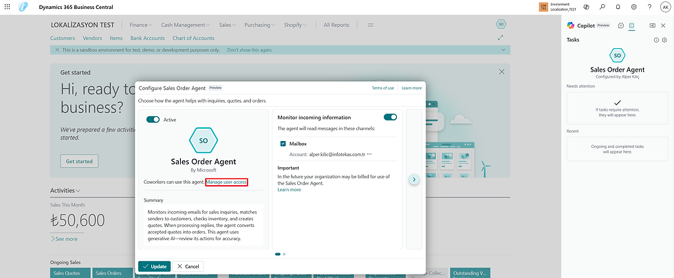Open Chart of Accounts

click(x=193, y=39)
